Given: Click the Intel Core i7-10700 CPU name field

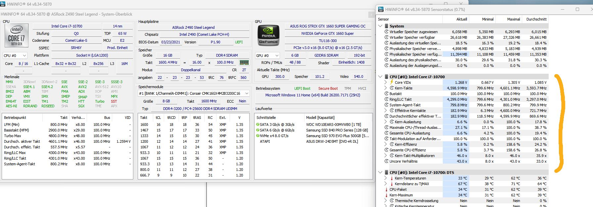Looking at the screenshot, I should tap(67, 26).
